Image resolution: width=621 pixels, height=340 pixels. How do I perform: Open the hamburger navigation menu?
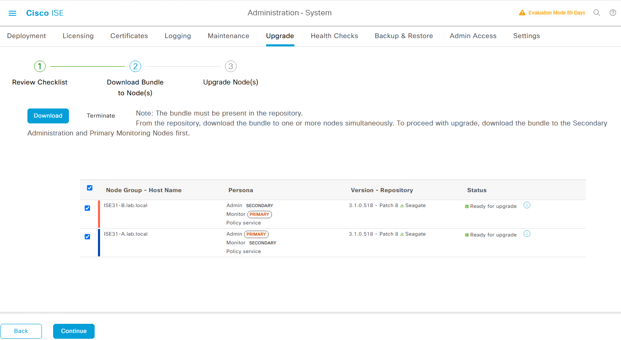tap(12, 13)
